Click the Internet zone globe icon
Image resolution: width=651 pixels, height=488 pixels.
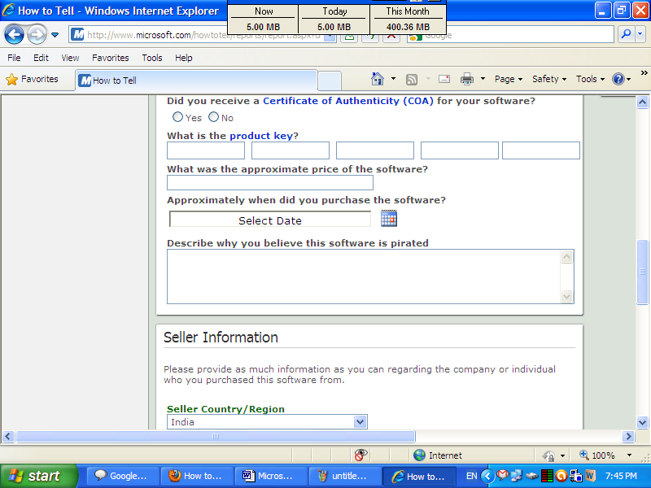(x=419, y=455)
